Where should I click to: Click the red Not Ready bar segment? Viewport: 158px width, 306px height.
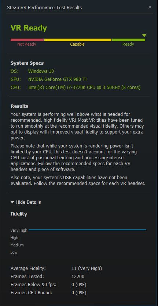point(27,40)
